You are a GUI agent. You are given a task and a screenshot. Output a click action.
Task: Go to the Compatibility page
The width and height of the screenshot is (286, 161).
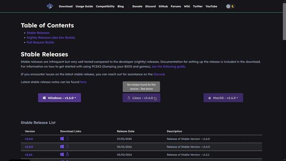(105, 6)
